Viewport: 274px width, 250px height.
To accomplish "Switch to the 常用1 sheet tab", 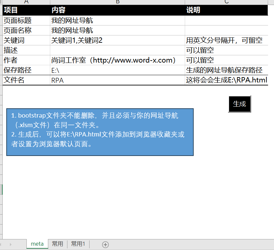I will pyautogui.click(x=78, y=244).
